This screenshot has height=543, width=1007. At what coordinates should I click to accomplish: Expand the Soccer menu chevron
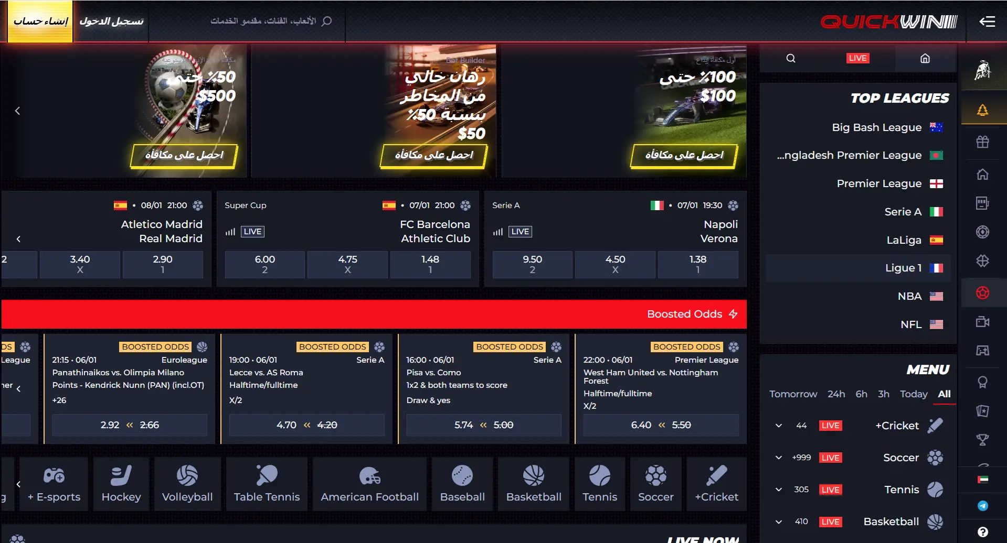[779, 458]
